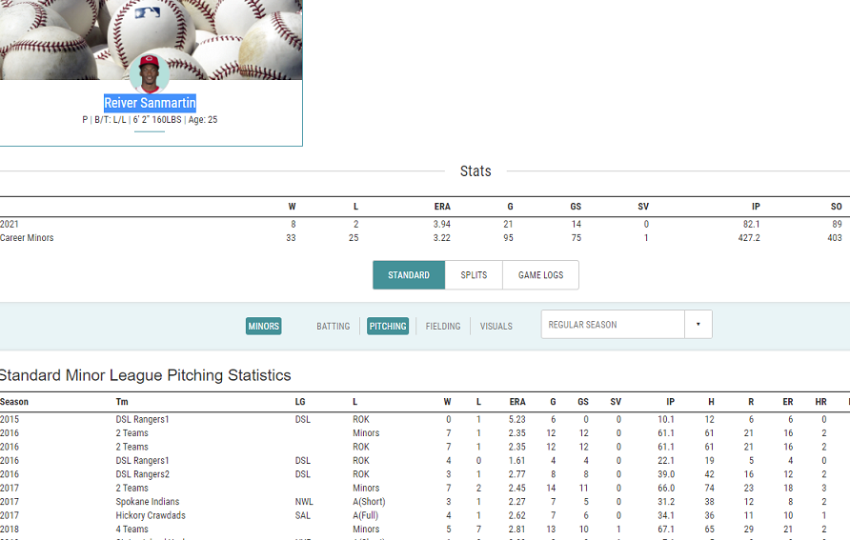
Task: Sort the table by HR column
Action: coord(820,402)
